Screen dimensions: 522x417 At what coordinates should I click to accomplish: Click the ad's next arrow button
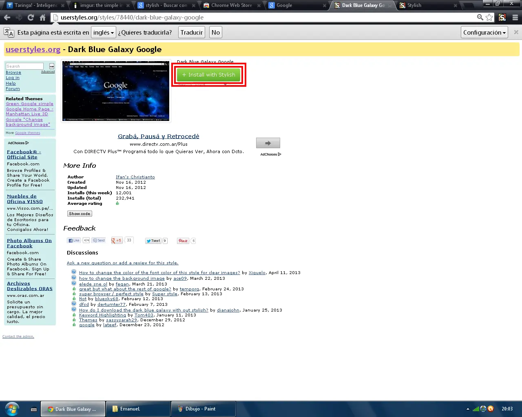[268, 143]
